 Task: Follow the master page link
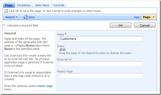click(45, 86)
